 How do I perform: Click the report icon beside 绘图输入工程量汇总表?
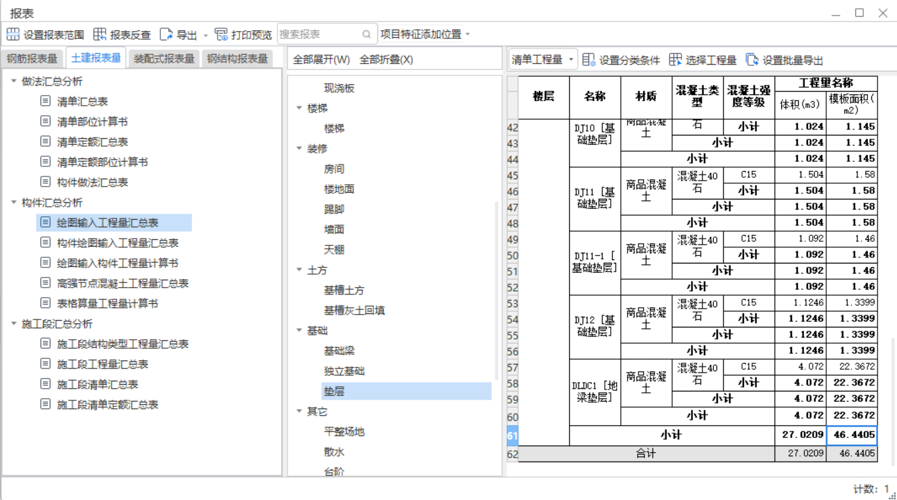[x=45, y=222]
